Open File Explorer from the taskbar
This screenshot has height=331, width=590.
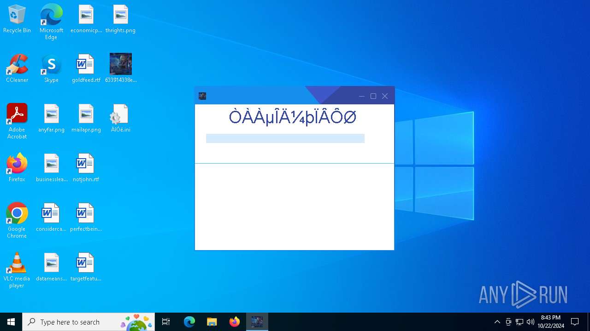click(x=212, y=322)
